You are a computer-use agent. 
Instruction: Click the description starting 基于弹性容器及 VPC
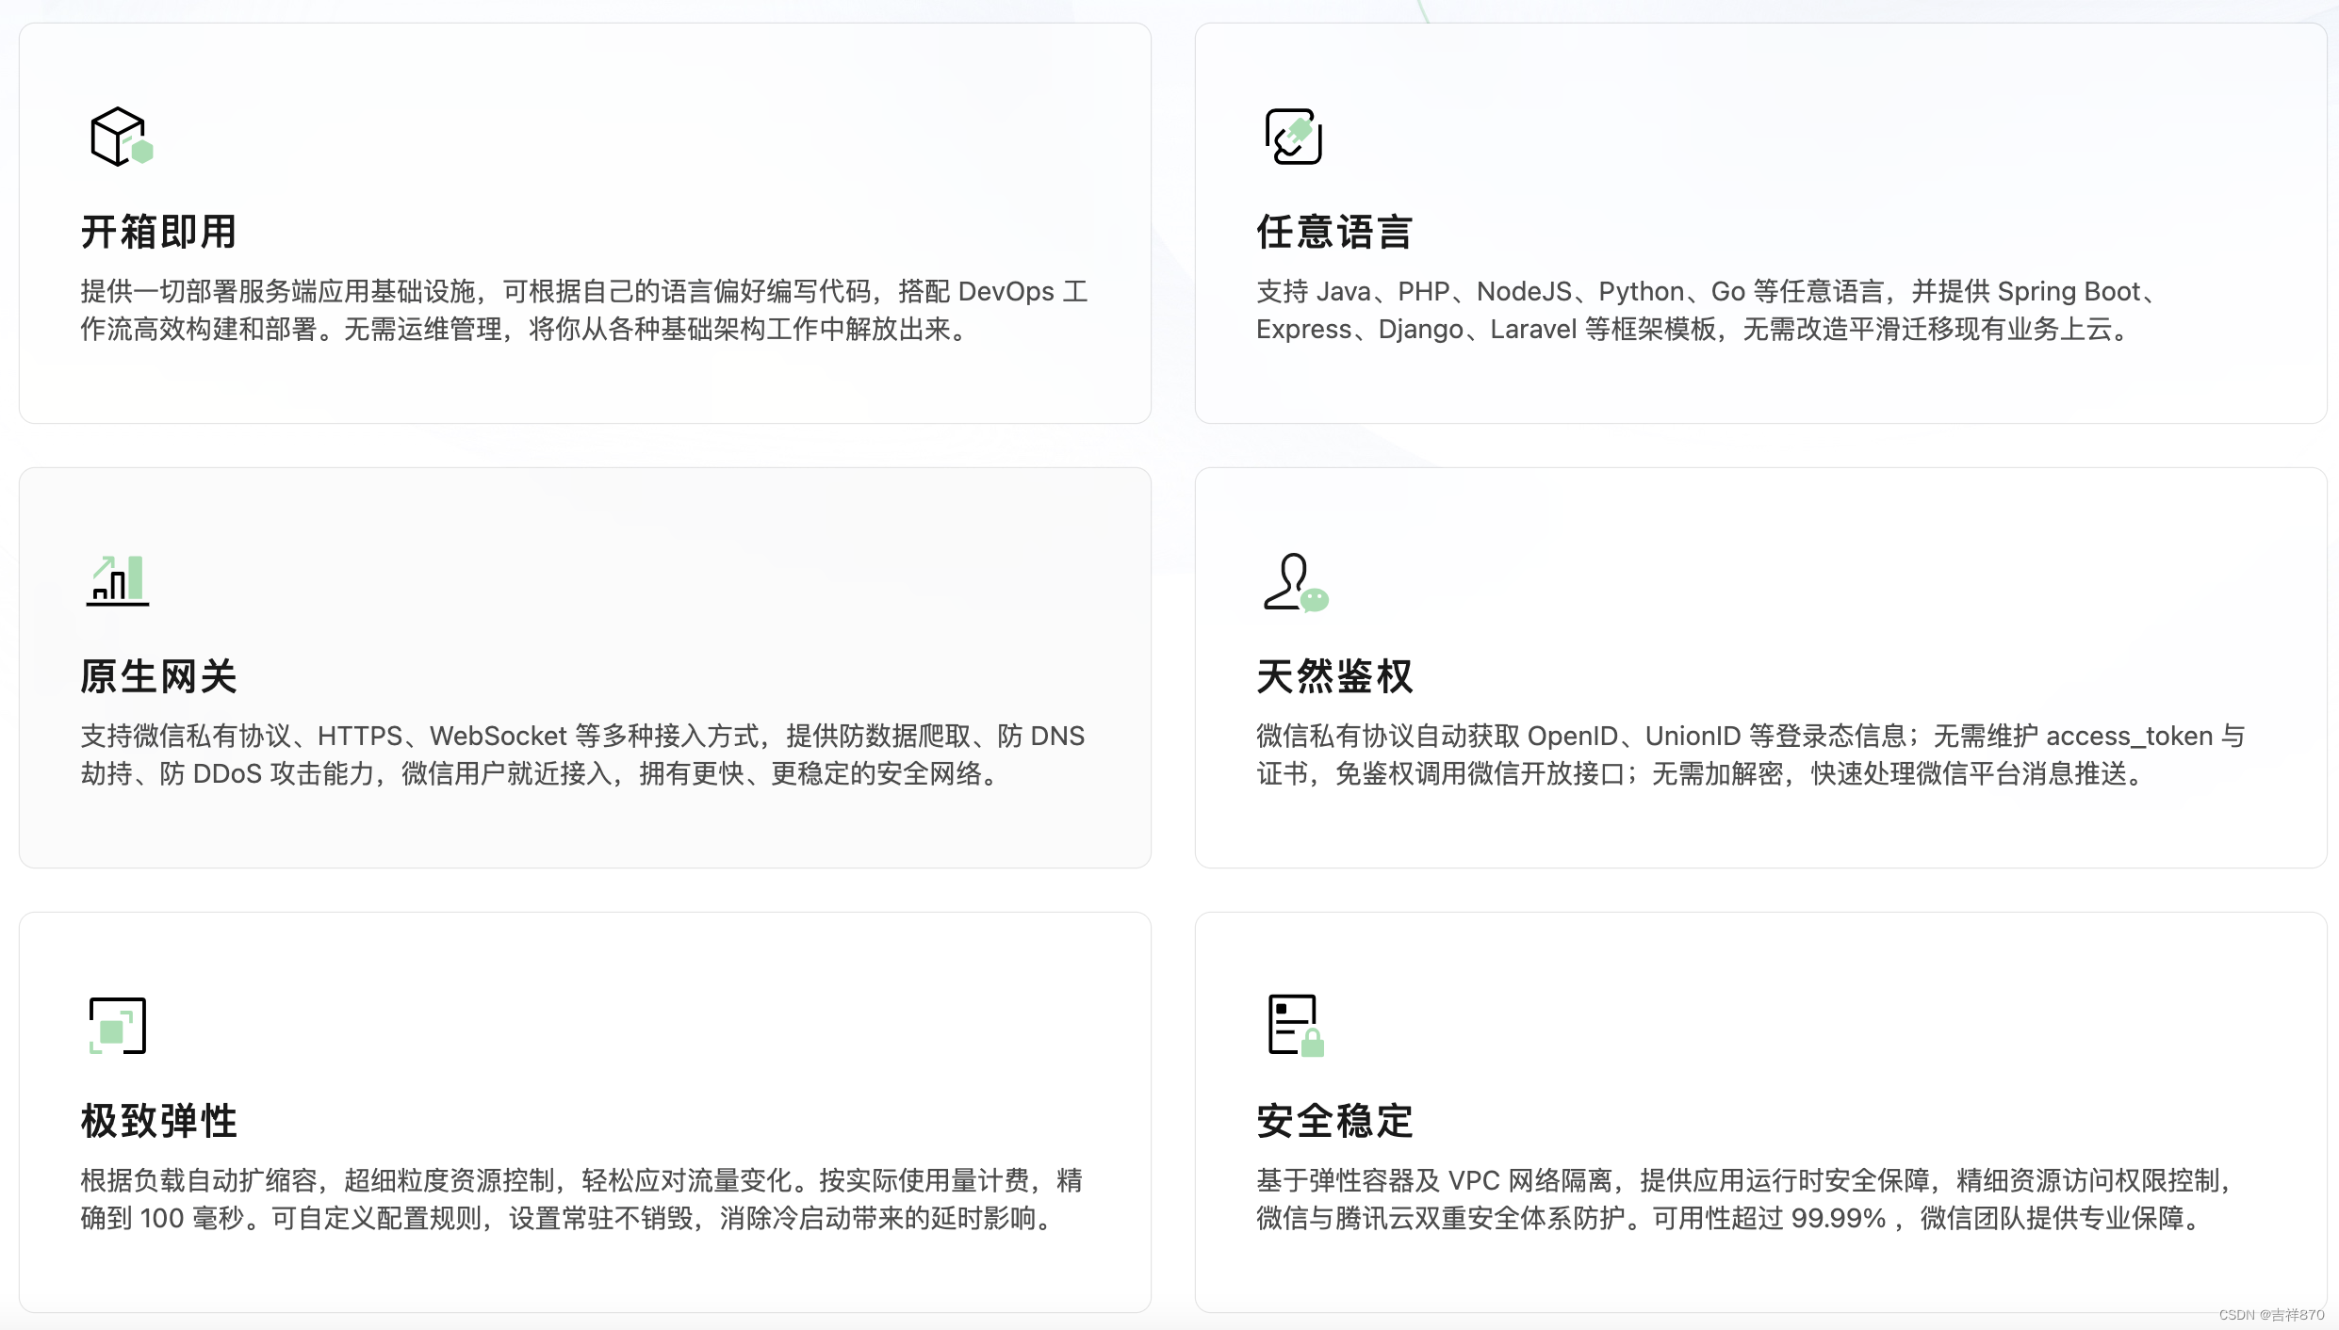click(x=1745, y=1199)
